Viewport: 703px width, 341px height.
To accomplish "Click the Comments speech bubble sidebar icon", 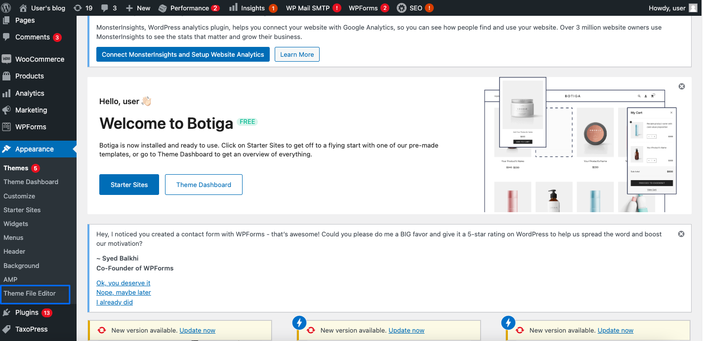I will click(x=6, y=37).
